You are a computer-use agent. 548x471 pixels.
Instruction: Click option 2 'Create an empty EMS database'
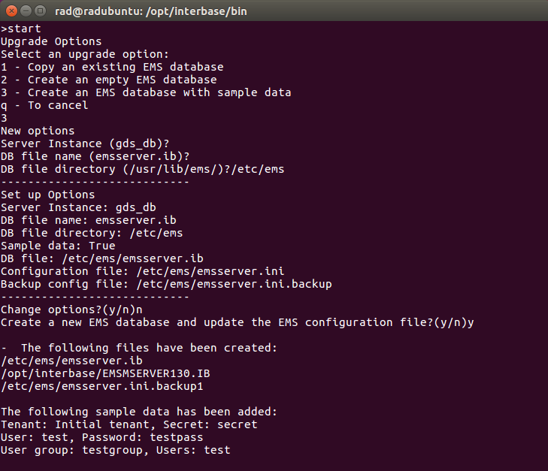(109, 80)
